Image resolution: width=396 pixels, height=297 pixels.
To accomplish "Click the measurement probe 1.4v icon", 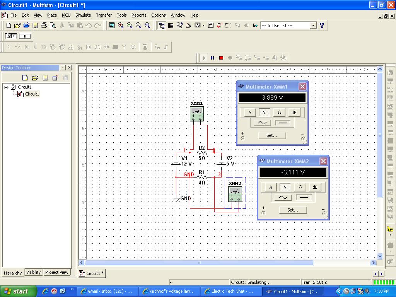I will (x=390, y=230).
